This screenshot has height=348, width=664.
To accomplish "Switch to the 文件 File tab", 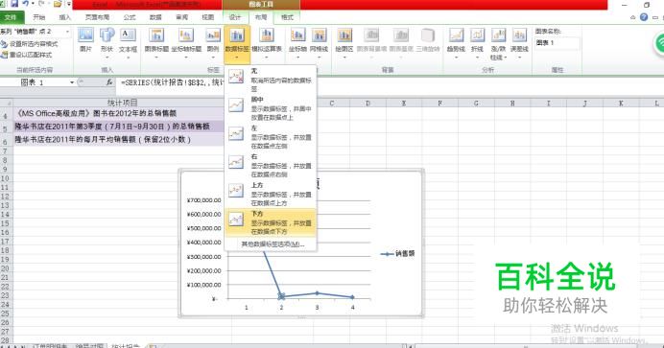I will coord(11,17).
